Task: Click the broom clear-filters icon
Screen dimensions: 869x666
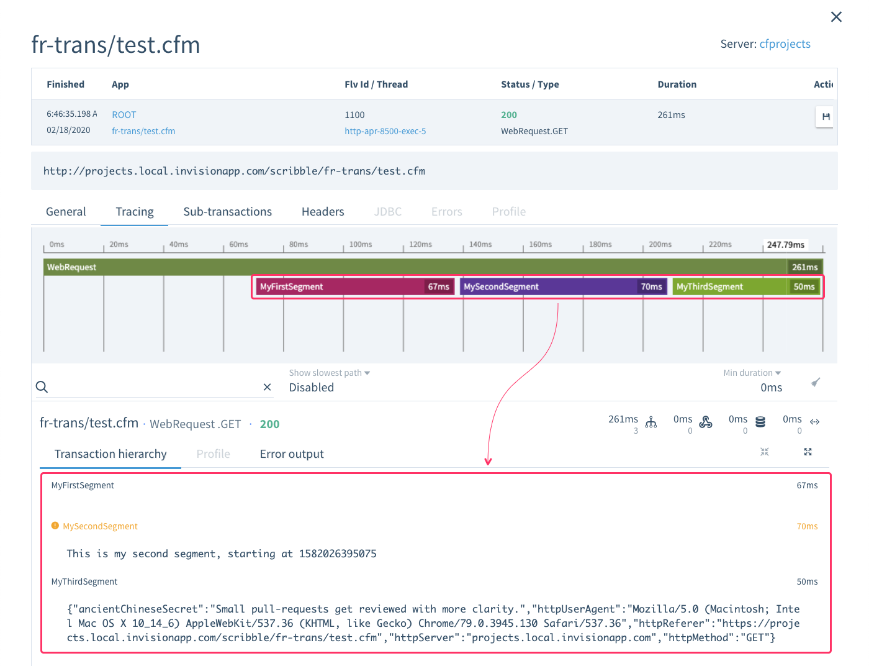Action: pyautogui.click(x=816, y=382)
